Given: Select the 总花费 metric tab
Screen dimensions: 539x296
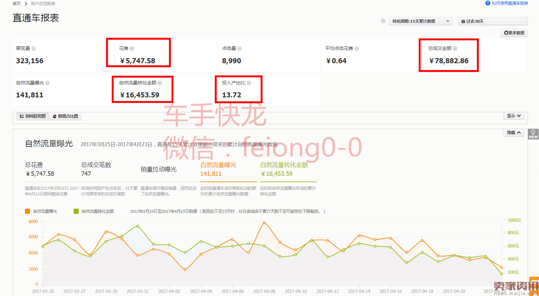Looking at the screenshot, I should [39, 169].
